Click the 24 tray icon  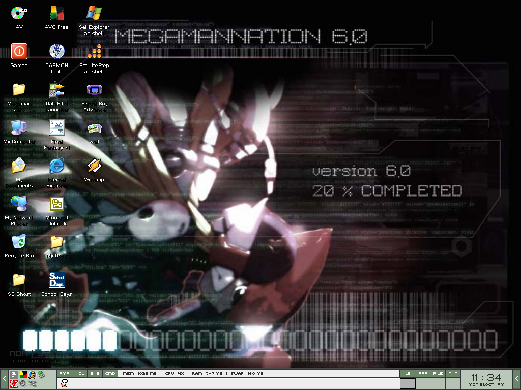(14, 375)
